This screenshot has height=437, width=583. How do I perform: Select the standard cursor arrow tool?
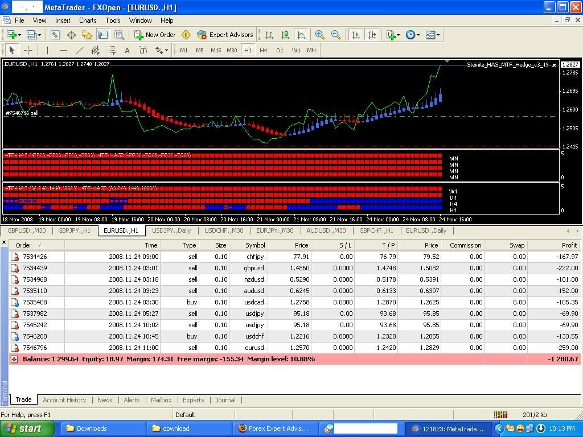pyautogui.click(x=12, y=50)
